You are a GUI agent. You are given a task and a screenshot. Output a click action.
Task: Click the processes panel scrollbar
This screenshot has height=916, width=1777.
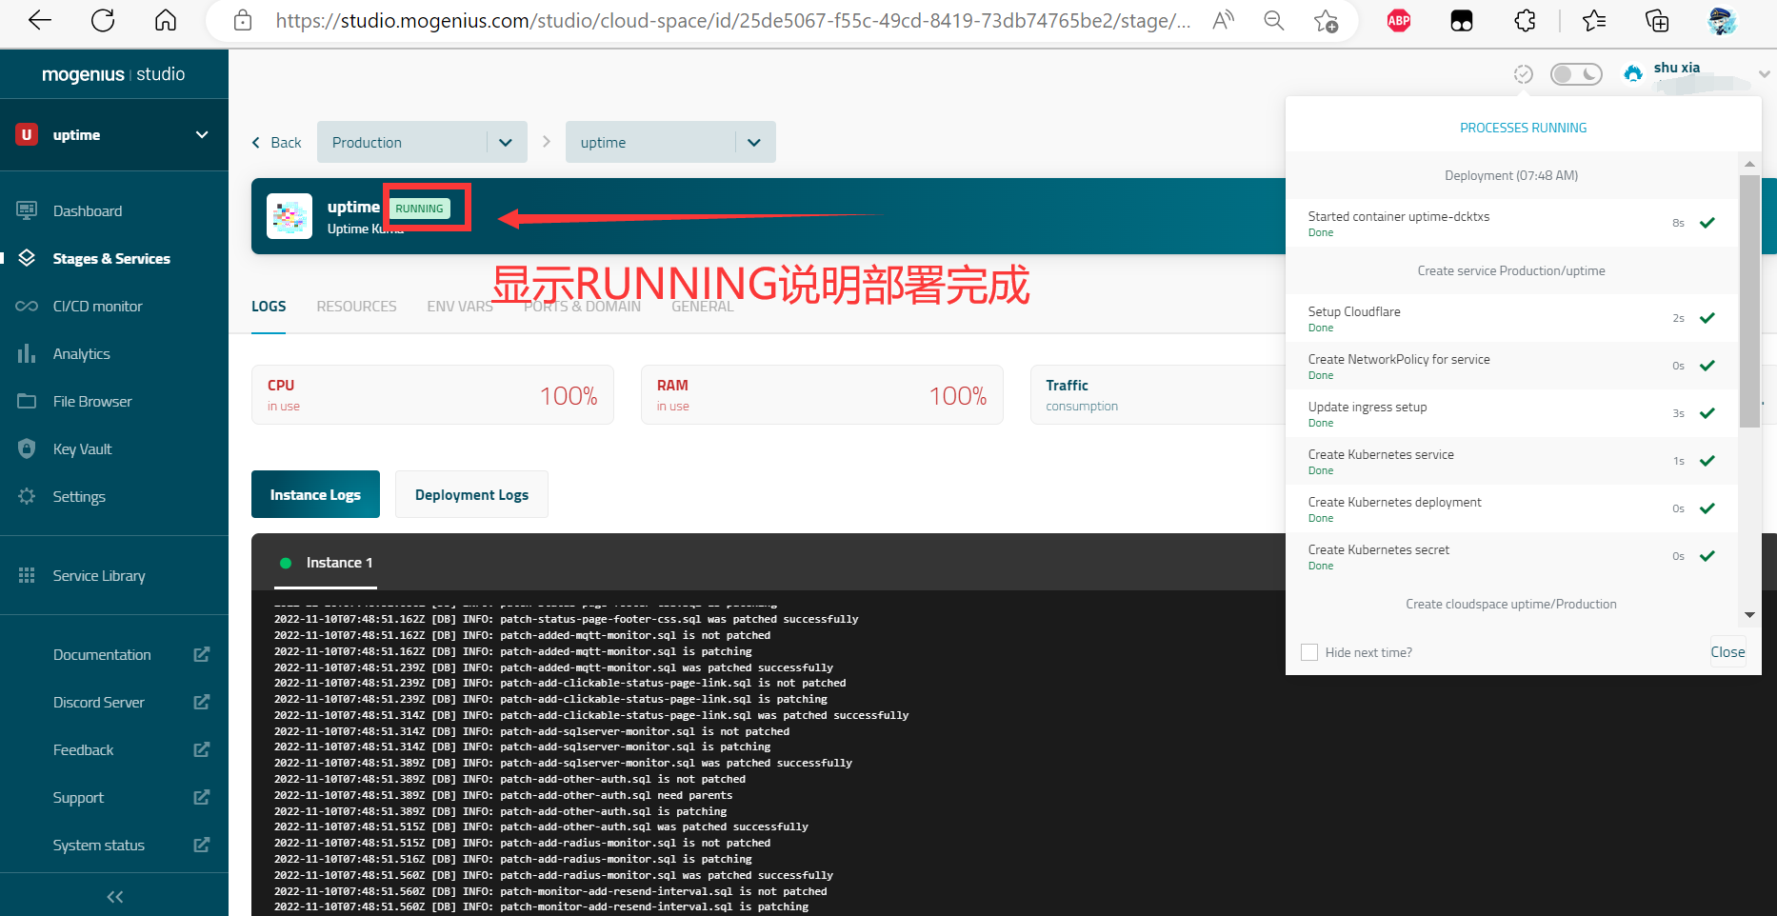point(1749,305)
